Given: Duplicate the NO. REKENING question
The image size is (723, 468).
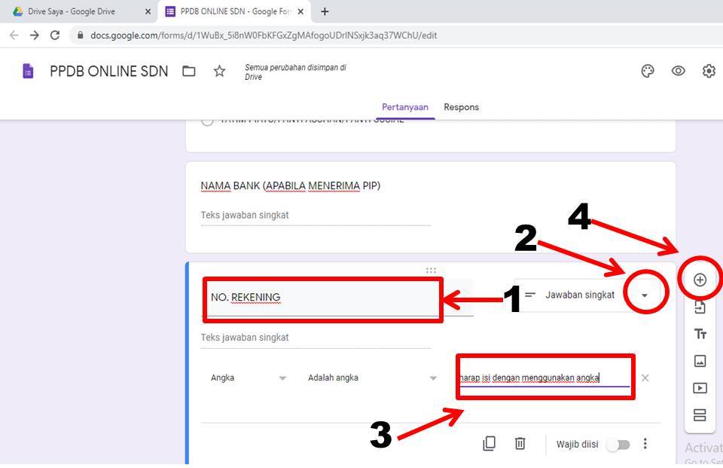Looking at the screenshot, I should 490,444.
